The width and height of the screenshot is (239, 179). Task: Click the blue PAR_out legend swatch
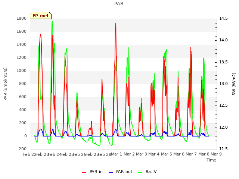(111, 172)
